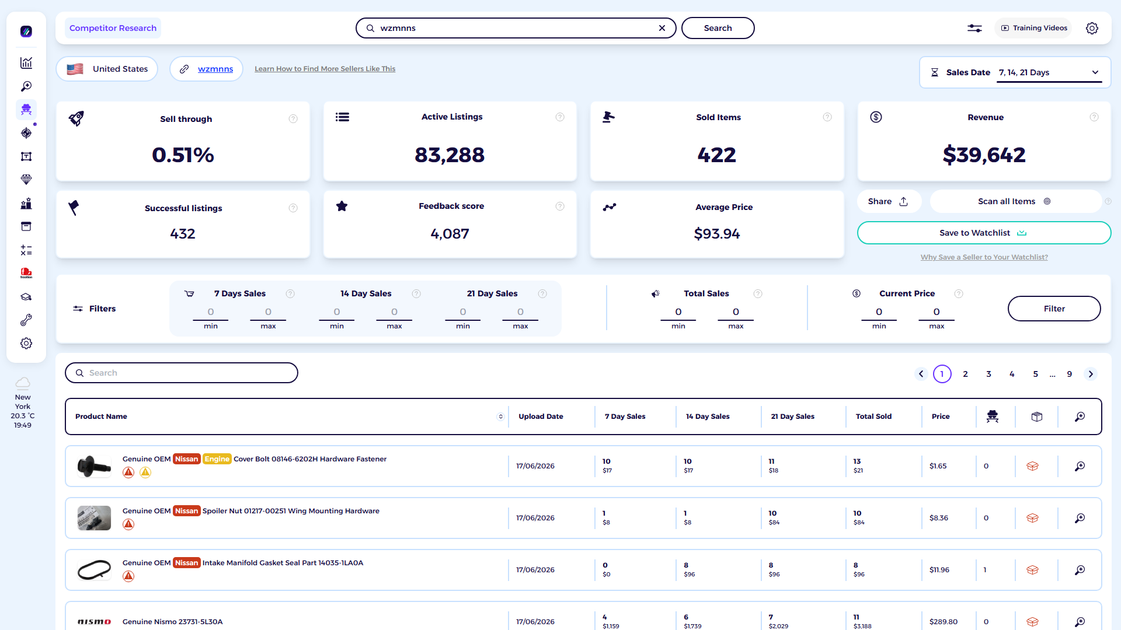The height and width of the screenshot is (630, 1121).
Task: Go to page 3 of results
Action: [x=989, y=374]
